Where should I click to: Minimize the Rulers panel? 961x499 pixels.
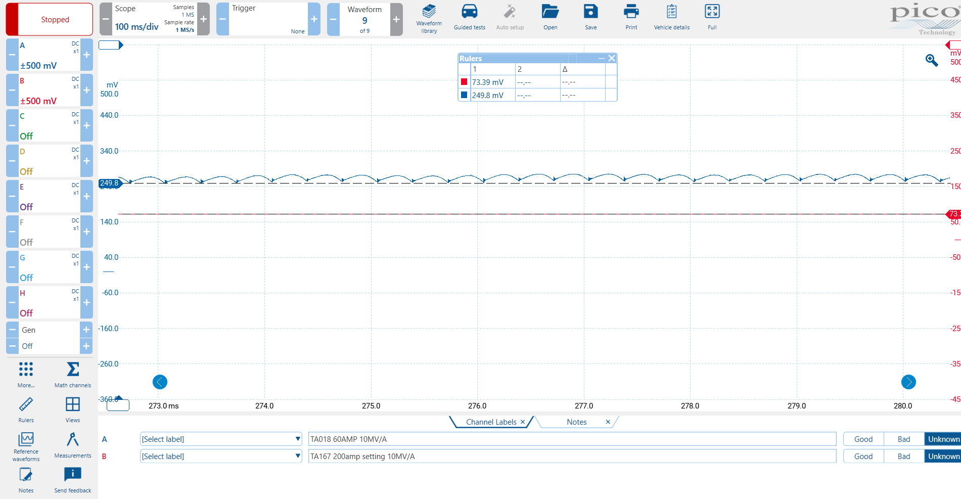click(602, 58)
